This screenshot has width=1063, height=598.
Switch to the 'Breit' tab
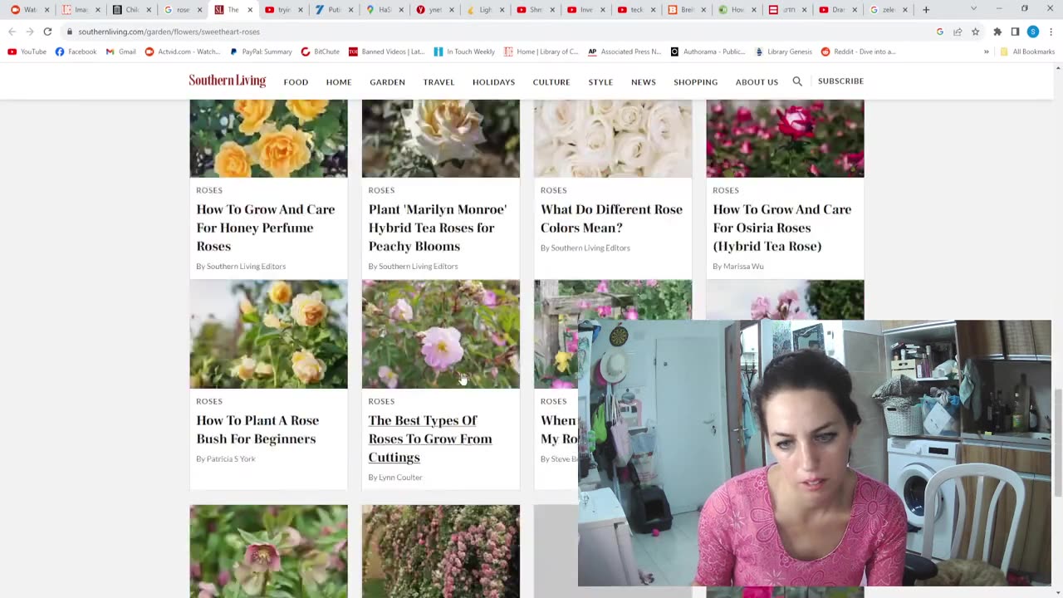[x=688, y=10]
